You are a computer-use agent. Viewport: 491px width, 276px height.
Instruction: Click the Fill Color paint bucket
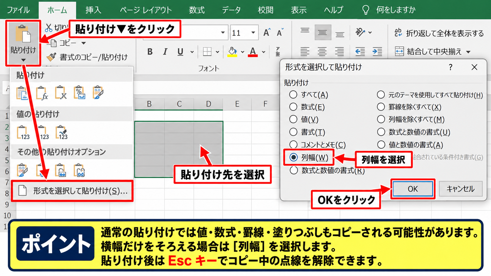pyautogui.click(x=232, y=52)
